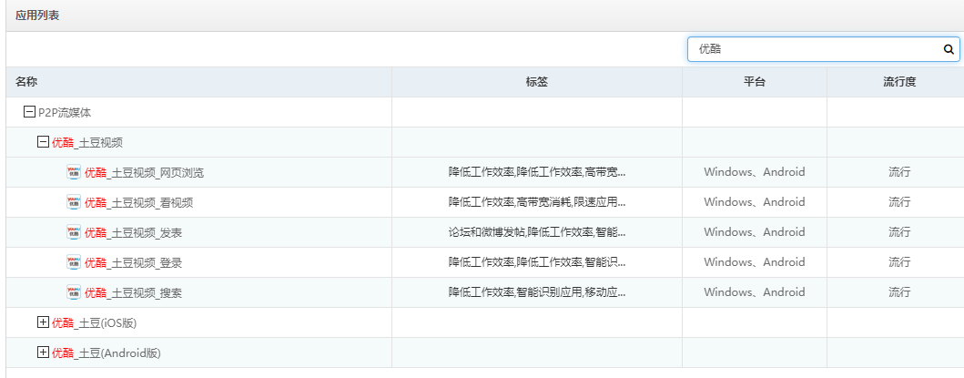Select 优酷_土豆视频_发表 item
This screenshot has width=964, height=378.
[133, 232]
